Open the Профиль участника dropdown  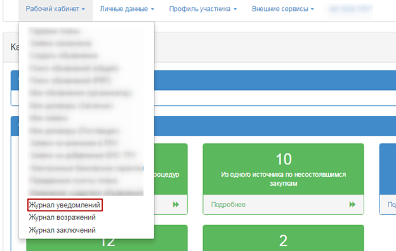(x=203, y=9)
